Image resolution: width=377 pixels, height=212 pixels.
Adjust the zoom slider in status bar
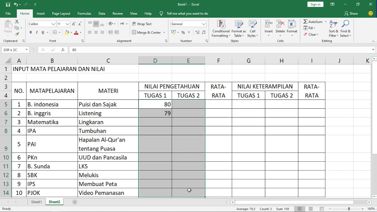click(x=349, y=209)
